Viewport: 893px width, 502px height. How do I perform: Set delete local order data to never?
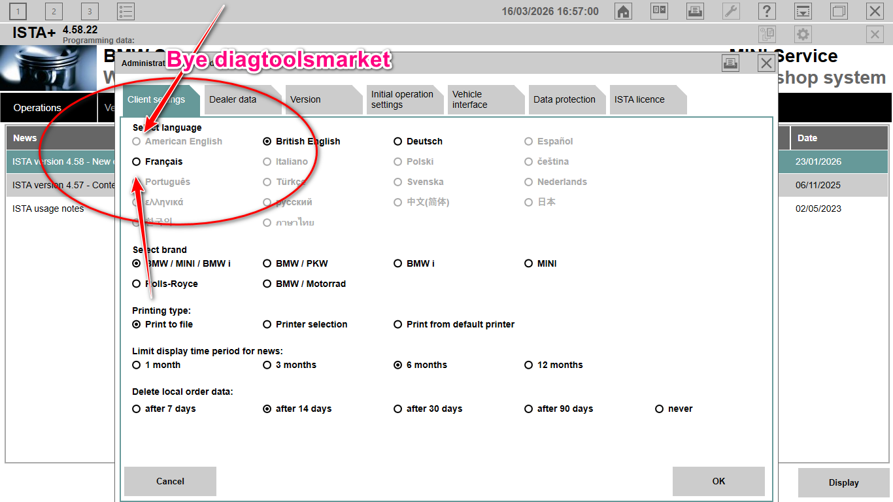[660, 409]
